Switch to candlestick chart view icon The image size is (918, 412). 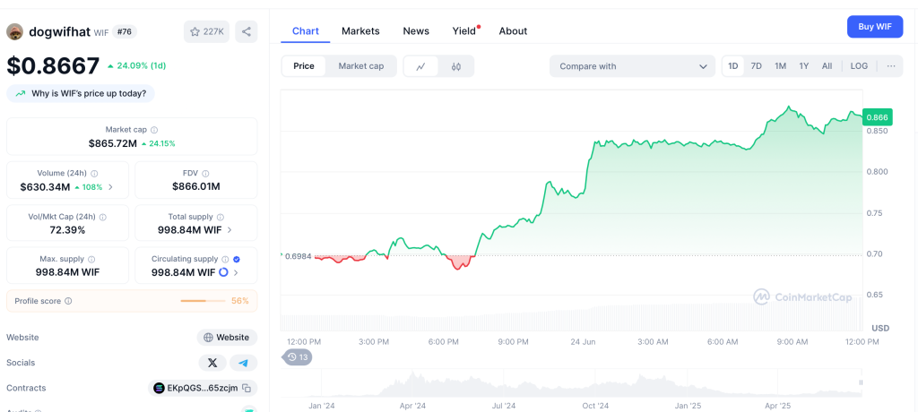pyautogui.click(x=455, y=66)
